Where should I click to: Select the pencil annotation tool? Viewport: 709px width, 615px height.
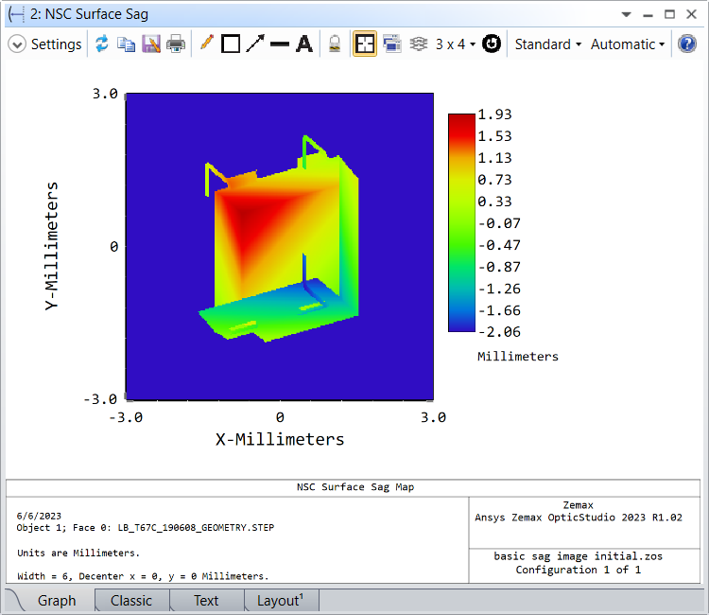coord(207,44)
